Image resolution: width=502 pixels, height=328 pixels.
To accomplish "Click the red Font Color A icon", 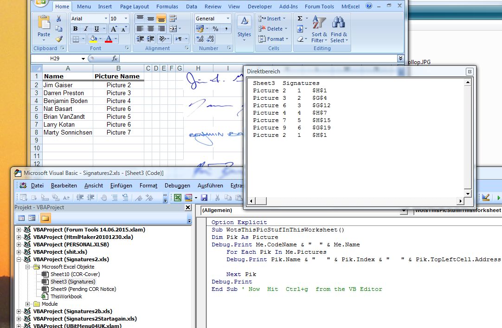I will pyautogui.click(x=109, y=39).
